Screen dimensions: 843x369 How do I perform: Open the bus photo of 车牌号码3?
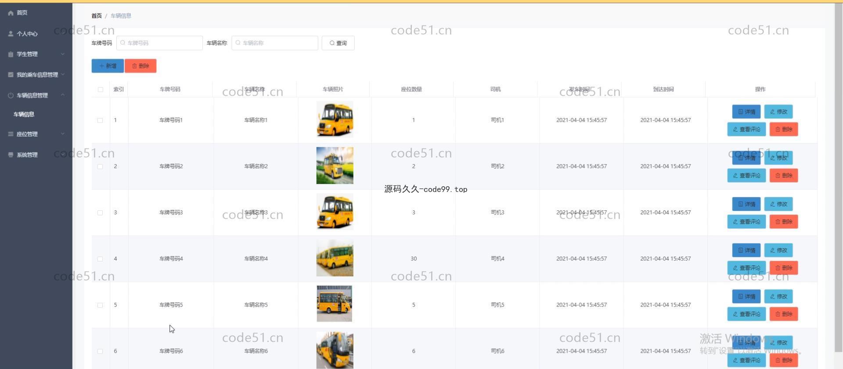click(x=335, y=212)
